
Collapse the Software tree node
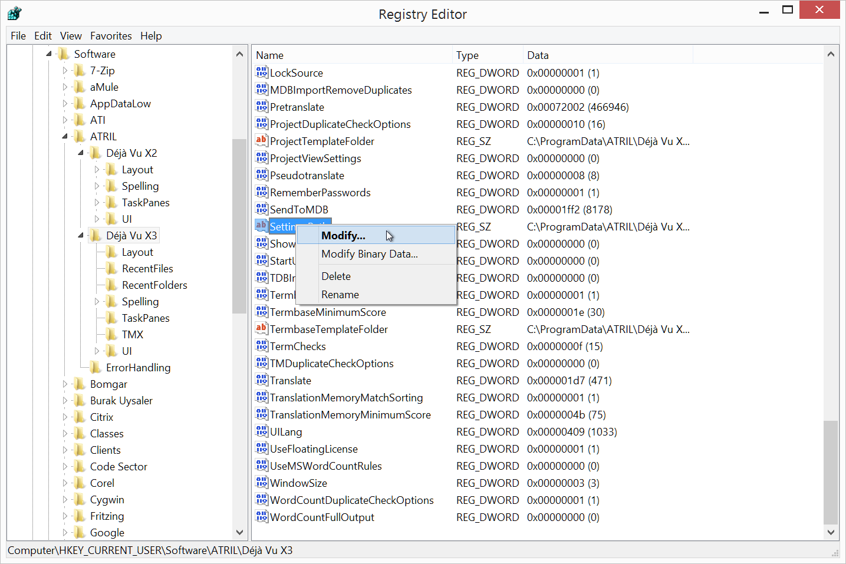pos(49,54)
